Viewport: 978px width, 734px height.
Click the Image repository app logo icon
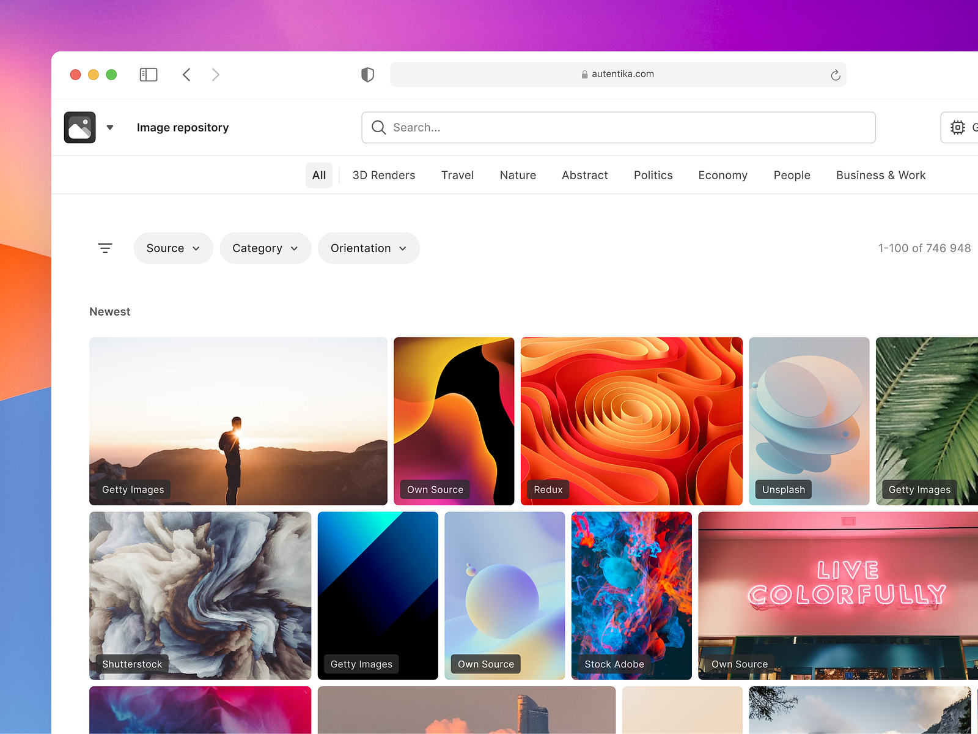(79, 127)
